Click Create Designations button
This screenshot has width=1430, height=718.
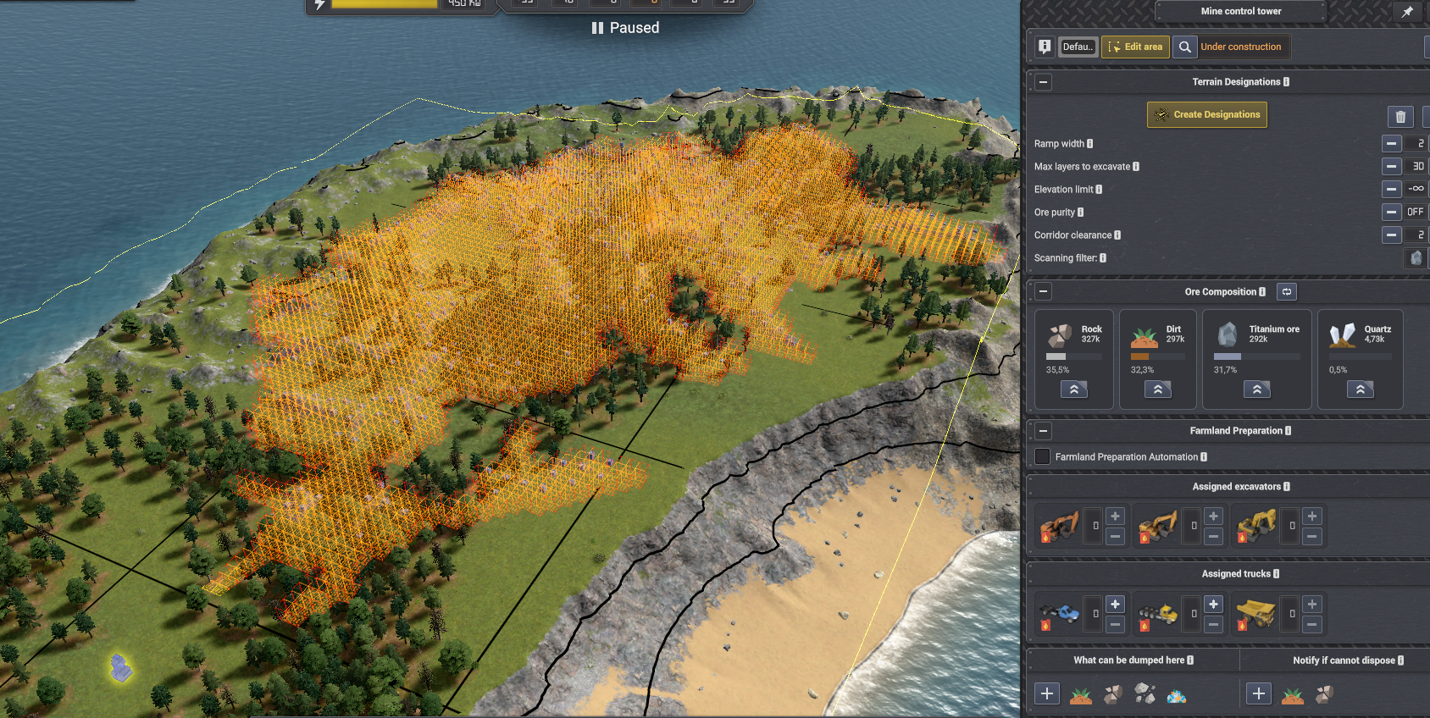pyautogui.click(x=1207, y=115)
